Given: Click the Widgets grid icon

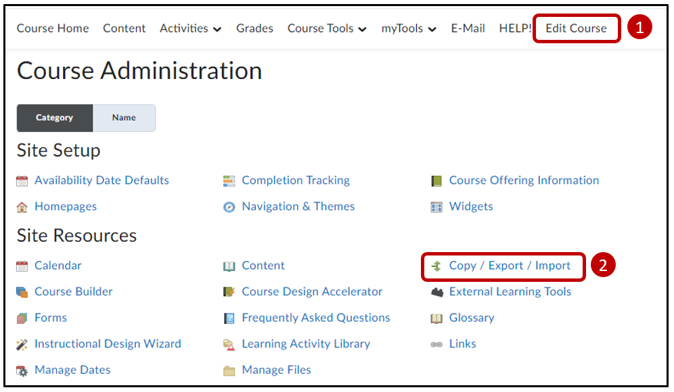Looking at the screenshot, I should 436,207.
